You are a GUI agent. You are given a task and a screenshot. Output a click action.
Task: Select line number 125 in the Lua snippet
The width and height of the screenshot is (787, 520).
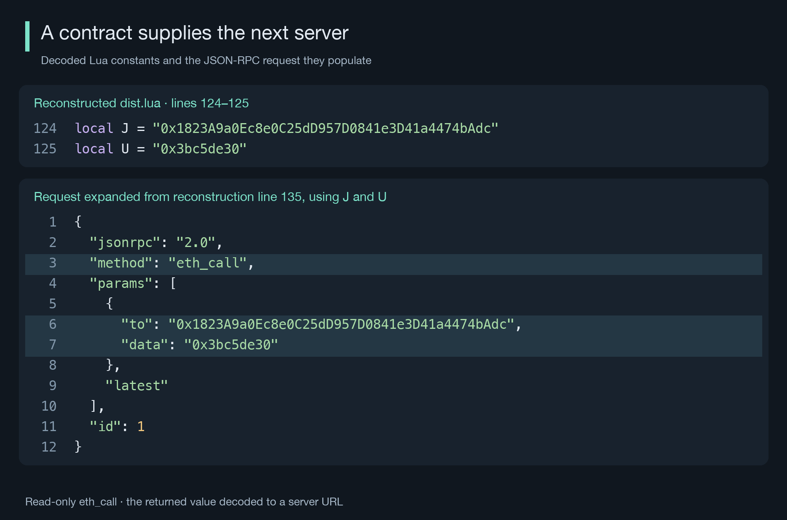[x=45, y=149]
